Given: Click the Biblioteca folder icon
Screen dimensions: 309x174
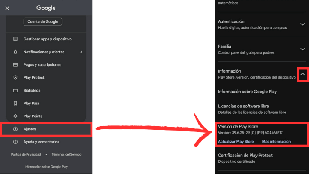Looking at the screenshot, I should coord(15,90).
